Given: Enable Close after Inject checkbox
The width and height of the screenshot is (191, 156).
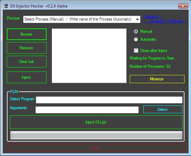Looking at the screenshot, I should (x=136, y=50).
